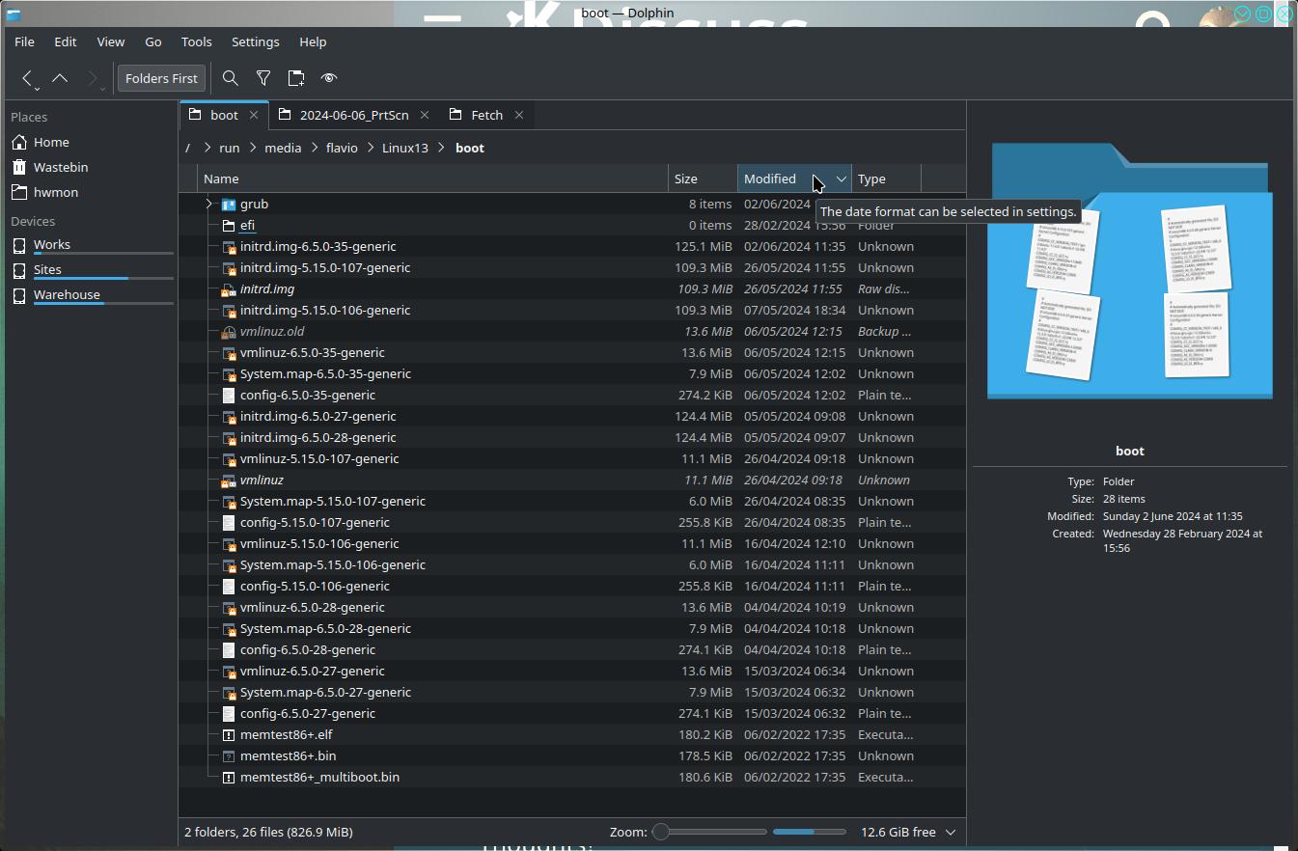
Task: Select the vmlinuz.old file row
Action: (x=571, y=331)
